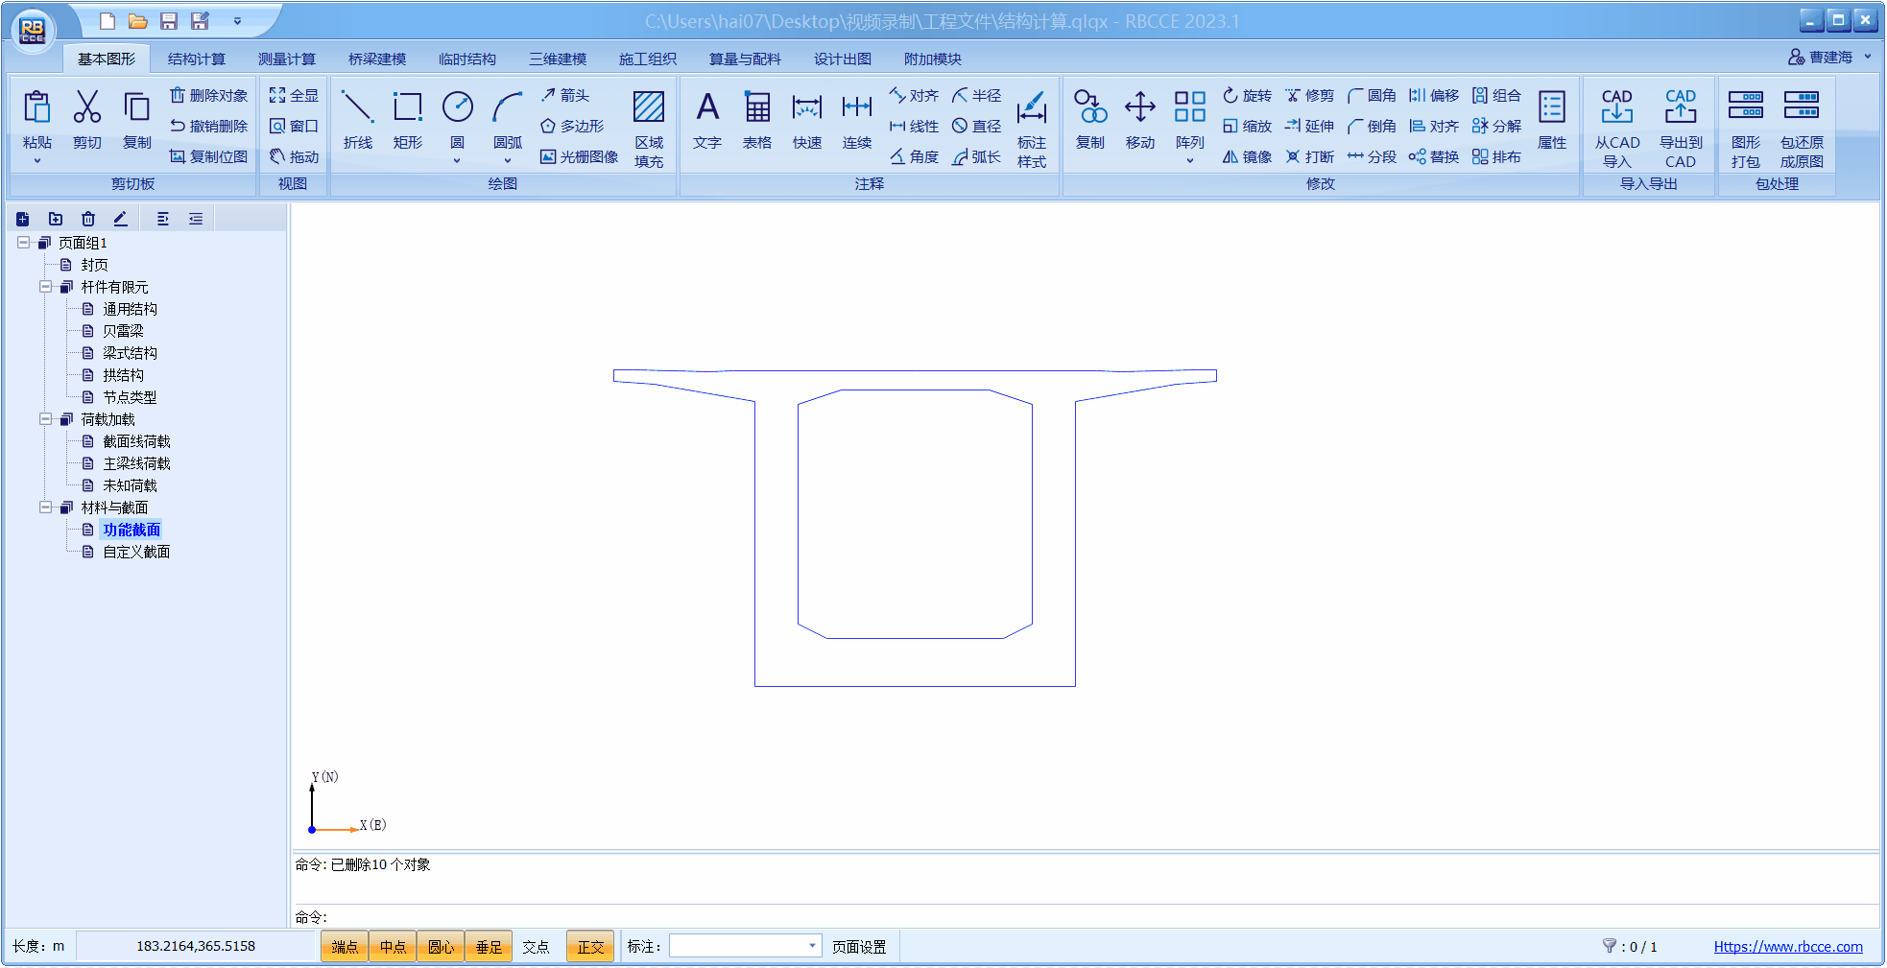Choose the 文字 text annotation tool
Image resolution: width=1887 pixels, height=968 pixels.
point(707,120)
